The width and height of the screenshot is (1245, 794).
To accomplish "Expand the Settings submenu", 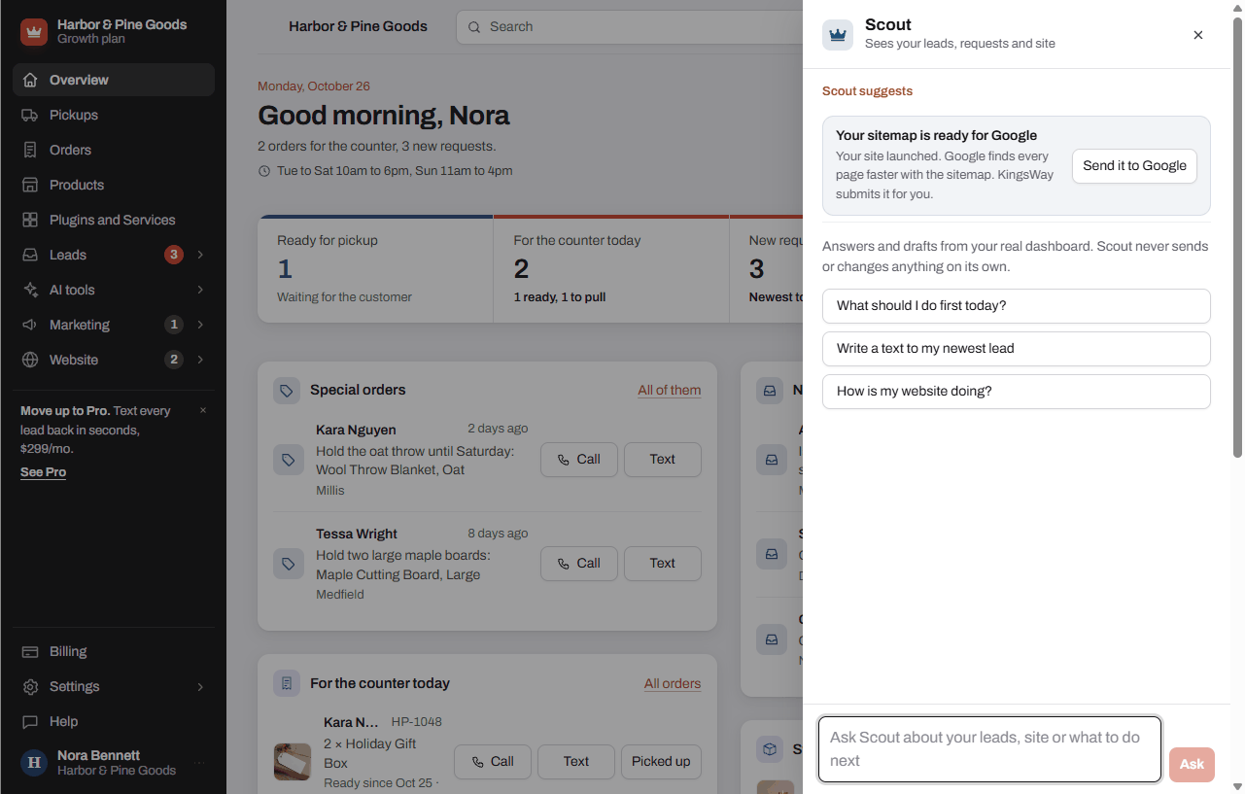I will pos(200,686).
